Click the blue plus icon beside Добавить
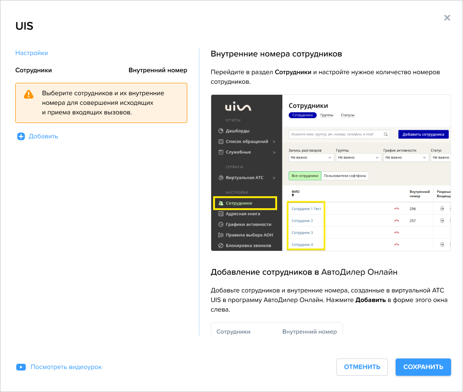The width and height of the screenshot is (463, 392). tap(21, 136)
